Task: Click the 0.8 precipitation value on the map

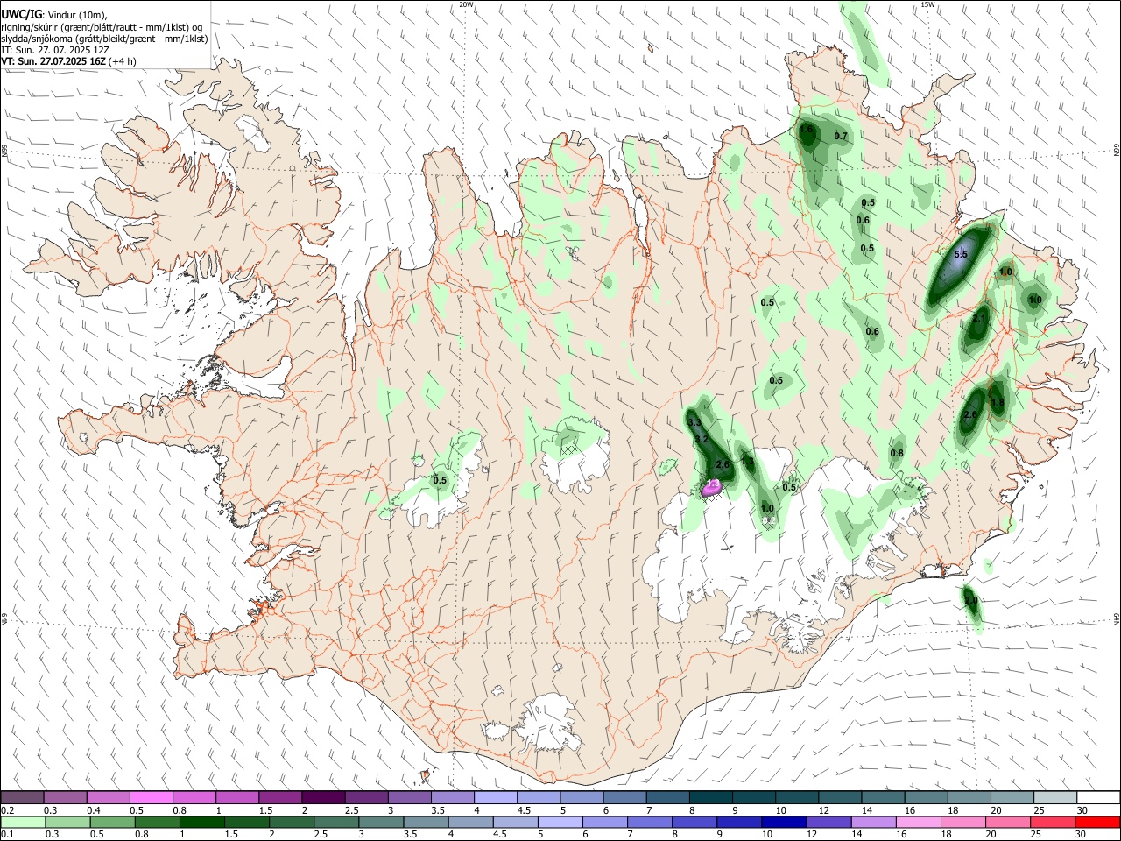Action: point(897,454)
